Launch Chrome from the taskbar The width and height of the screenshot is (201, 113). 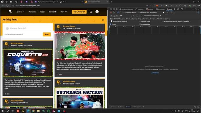tap(33, 111)
